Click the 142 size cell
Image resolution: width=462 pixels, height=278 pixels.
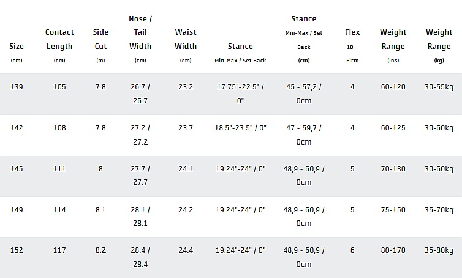[17, 128]
